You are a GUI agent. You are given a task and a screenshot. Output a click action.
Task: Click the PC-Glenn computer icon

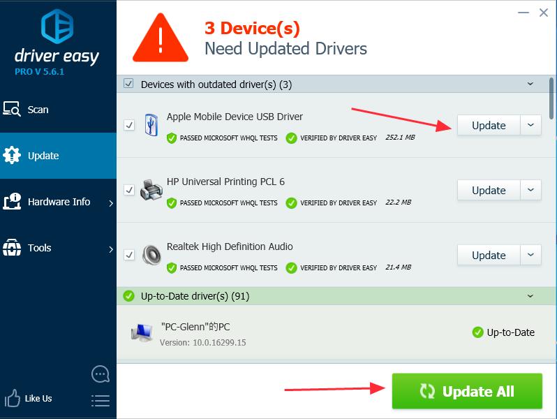pos(142,332)
